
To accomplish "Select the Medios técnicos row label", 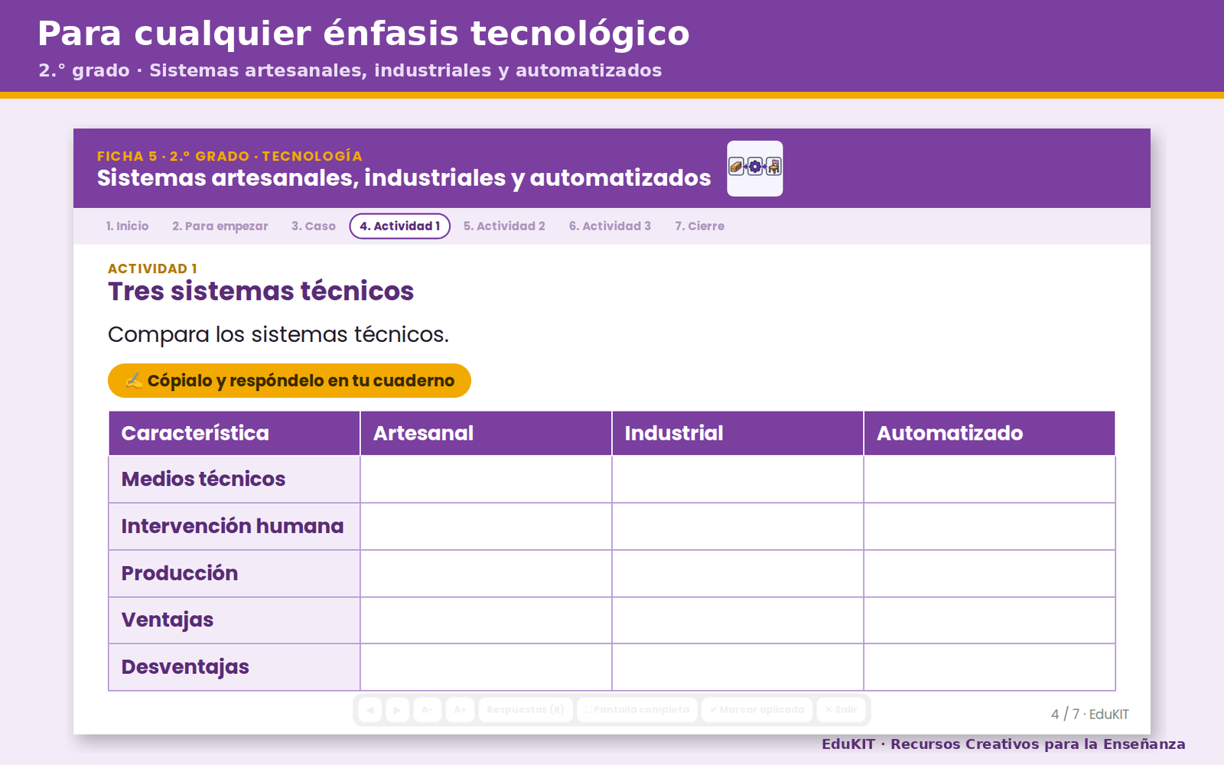I will coord(234,479).
